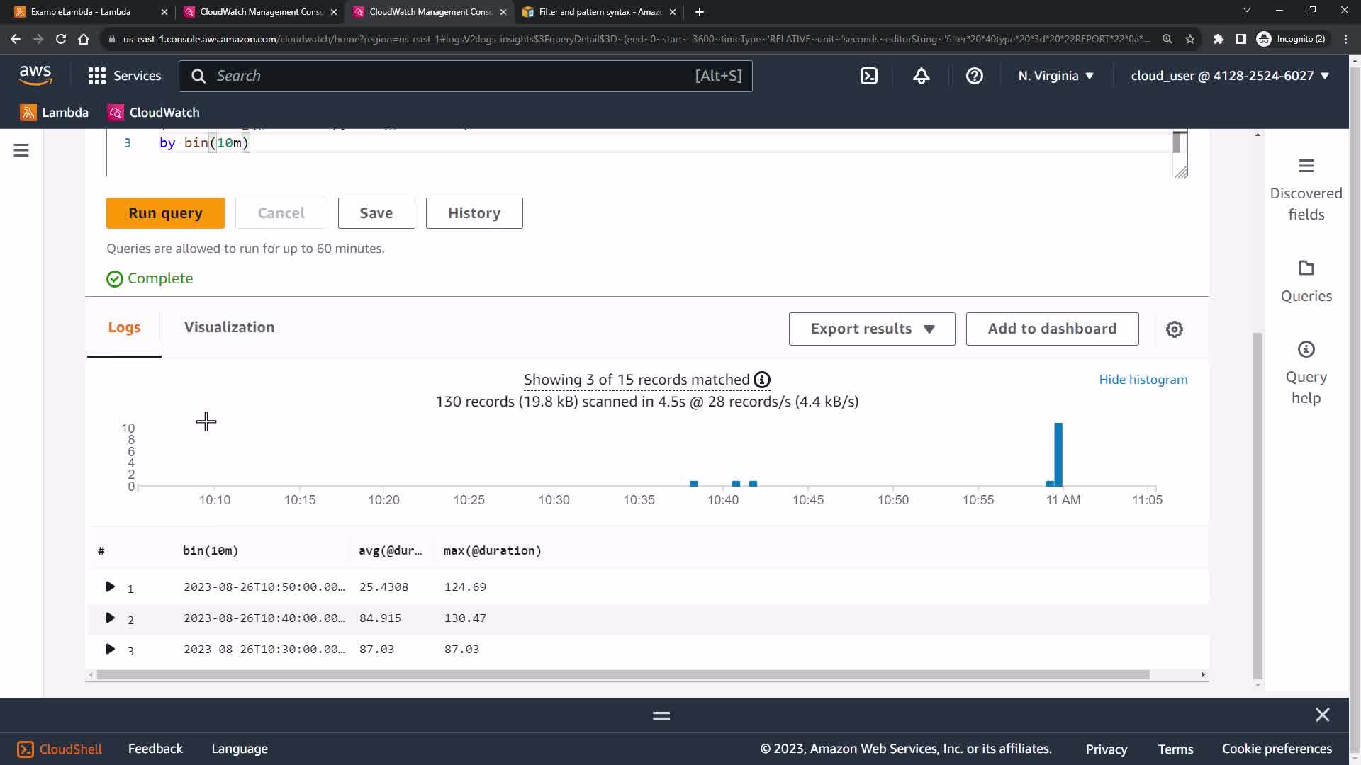
Task: Open the notifications bell
Action: pyautogui.click(x=922, y=76)
